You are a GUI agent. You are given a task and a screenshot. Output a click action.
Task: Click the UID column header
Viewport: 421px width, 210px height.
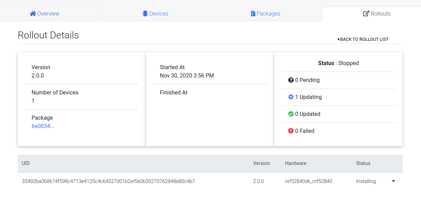pyautogui.click(x=26, y=163)
